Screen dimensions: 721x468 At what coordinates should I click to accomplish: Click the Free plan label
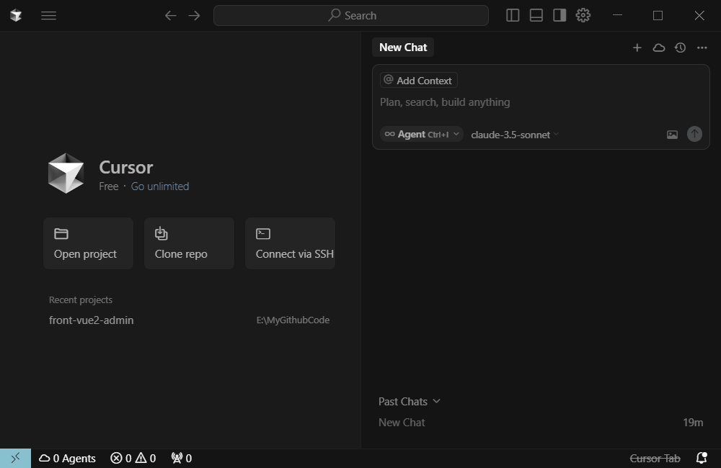[x=109, y=186]
